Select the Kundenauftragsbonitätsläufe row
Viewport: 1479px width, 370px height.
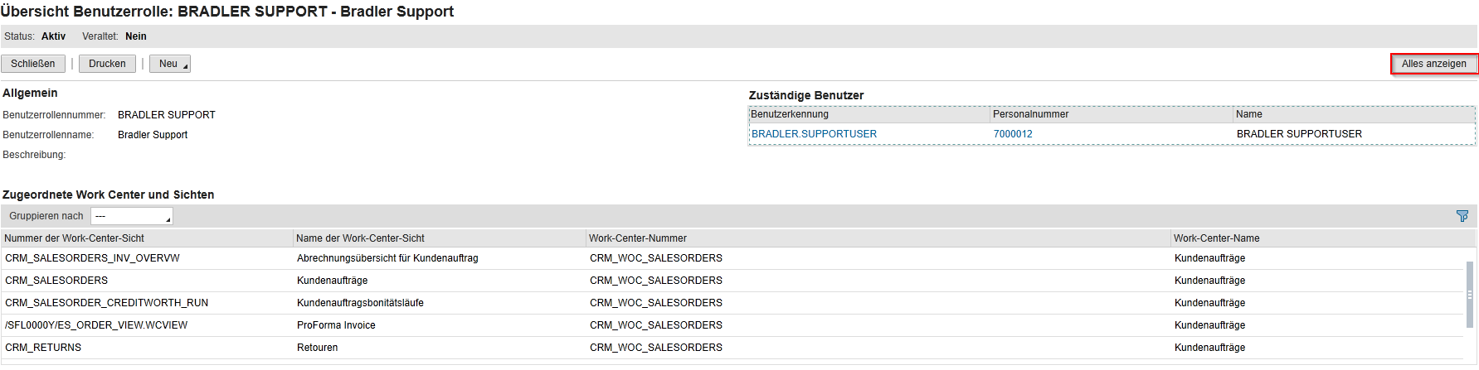coord(732,303)
